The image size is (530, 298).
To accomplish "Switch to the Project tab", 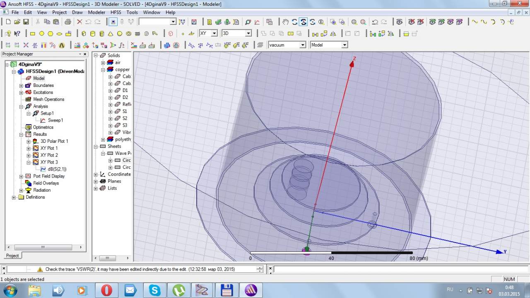I will pyautogui.click(x=12, y=256).
